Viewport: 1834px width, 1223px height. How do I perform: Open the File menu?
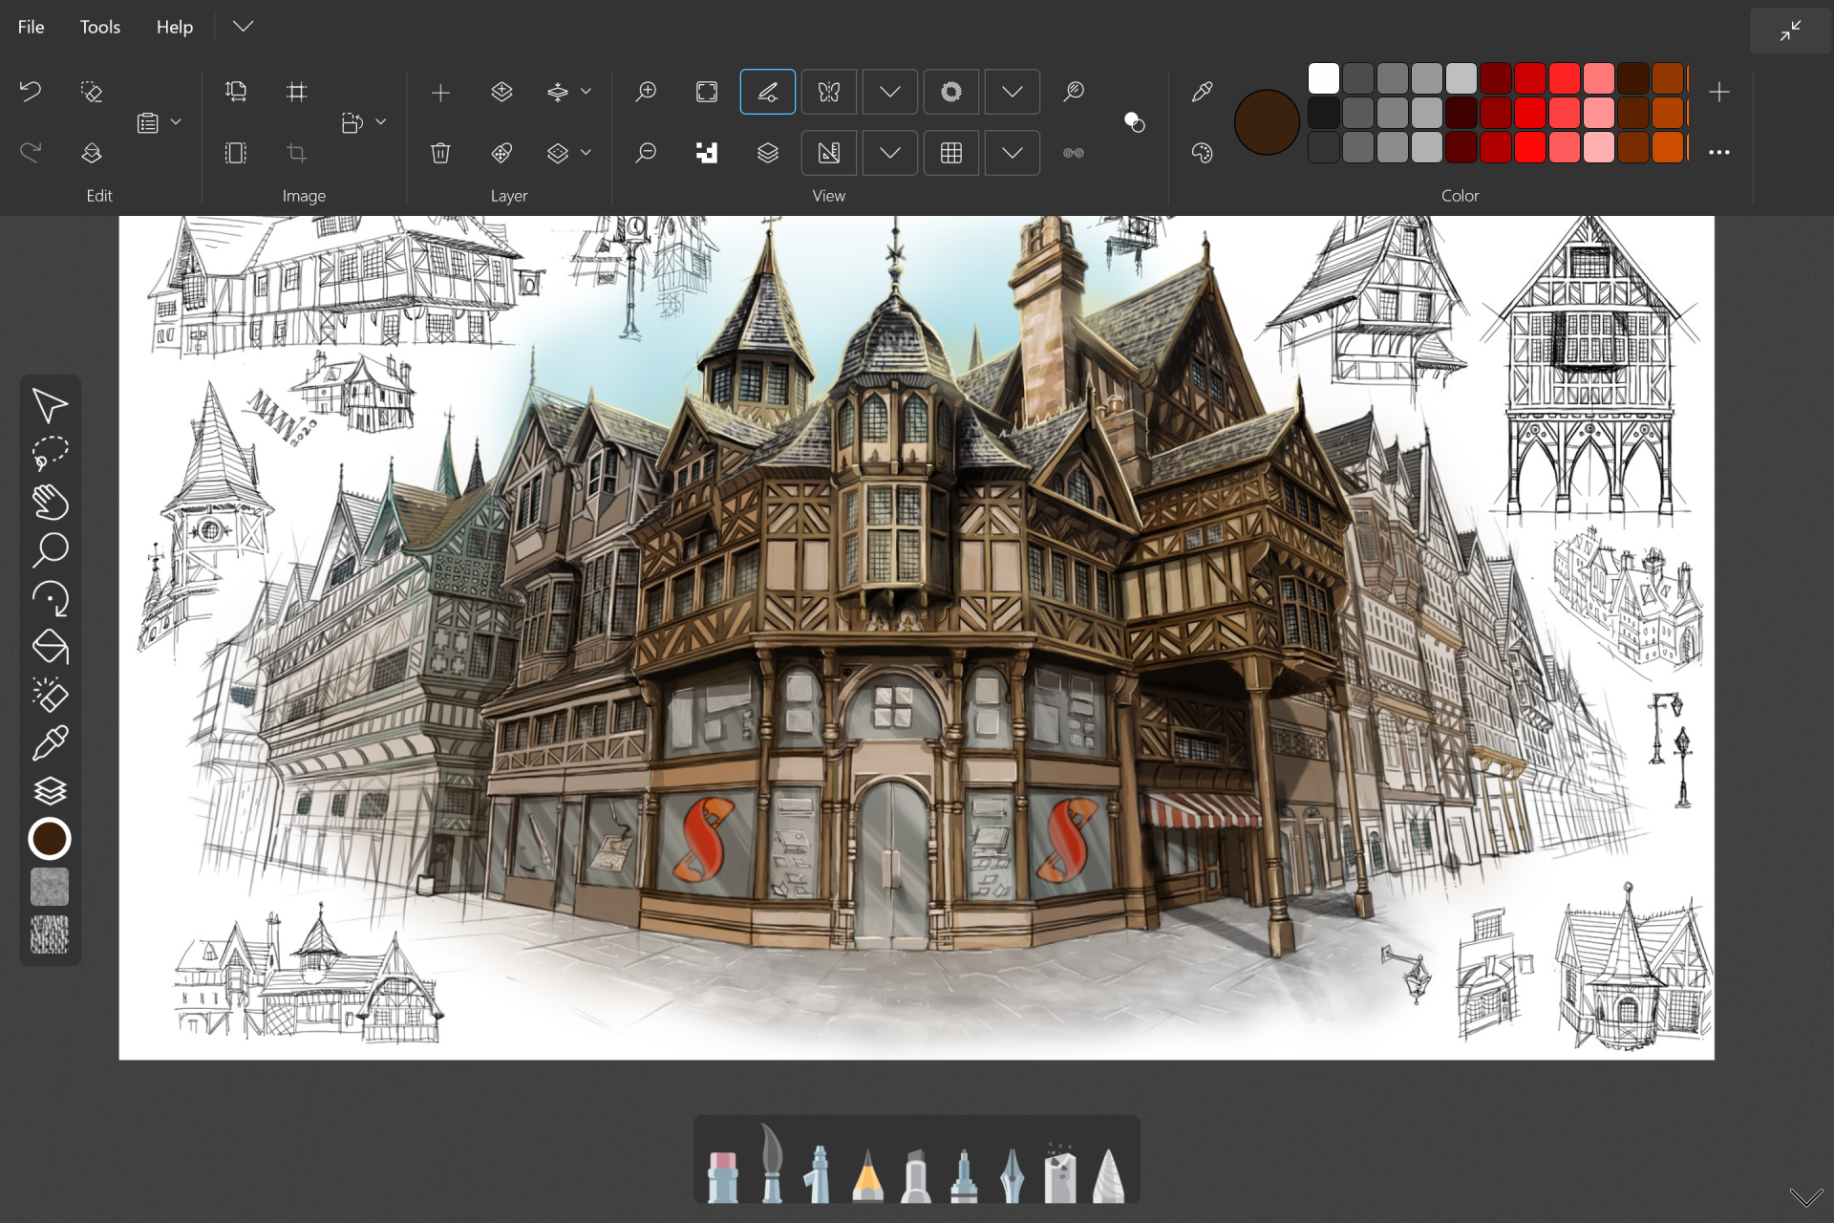point(31,27)
